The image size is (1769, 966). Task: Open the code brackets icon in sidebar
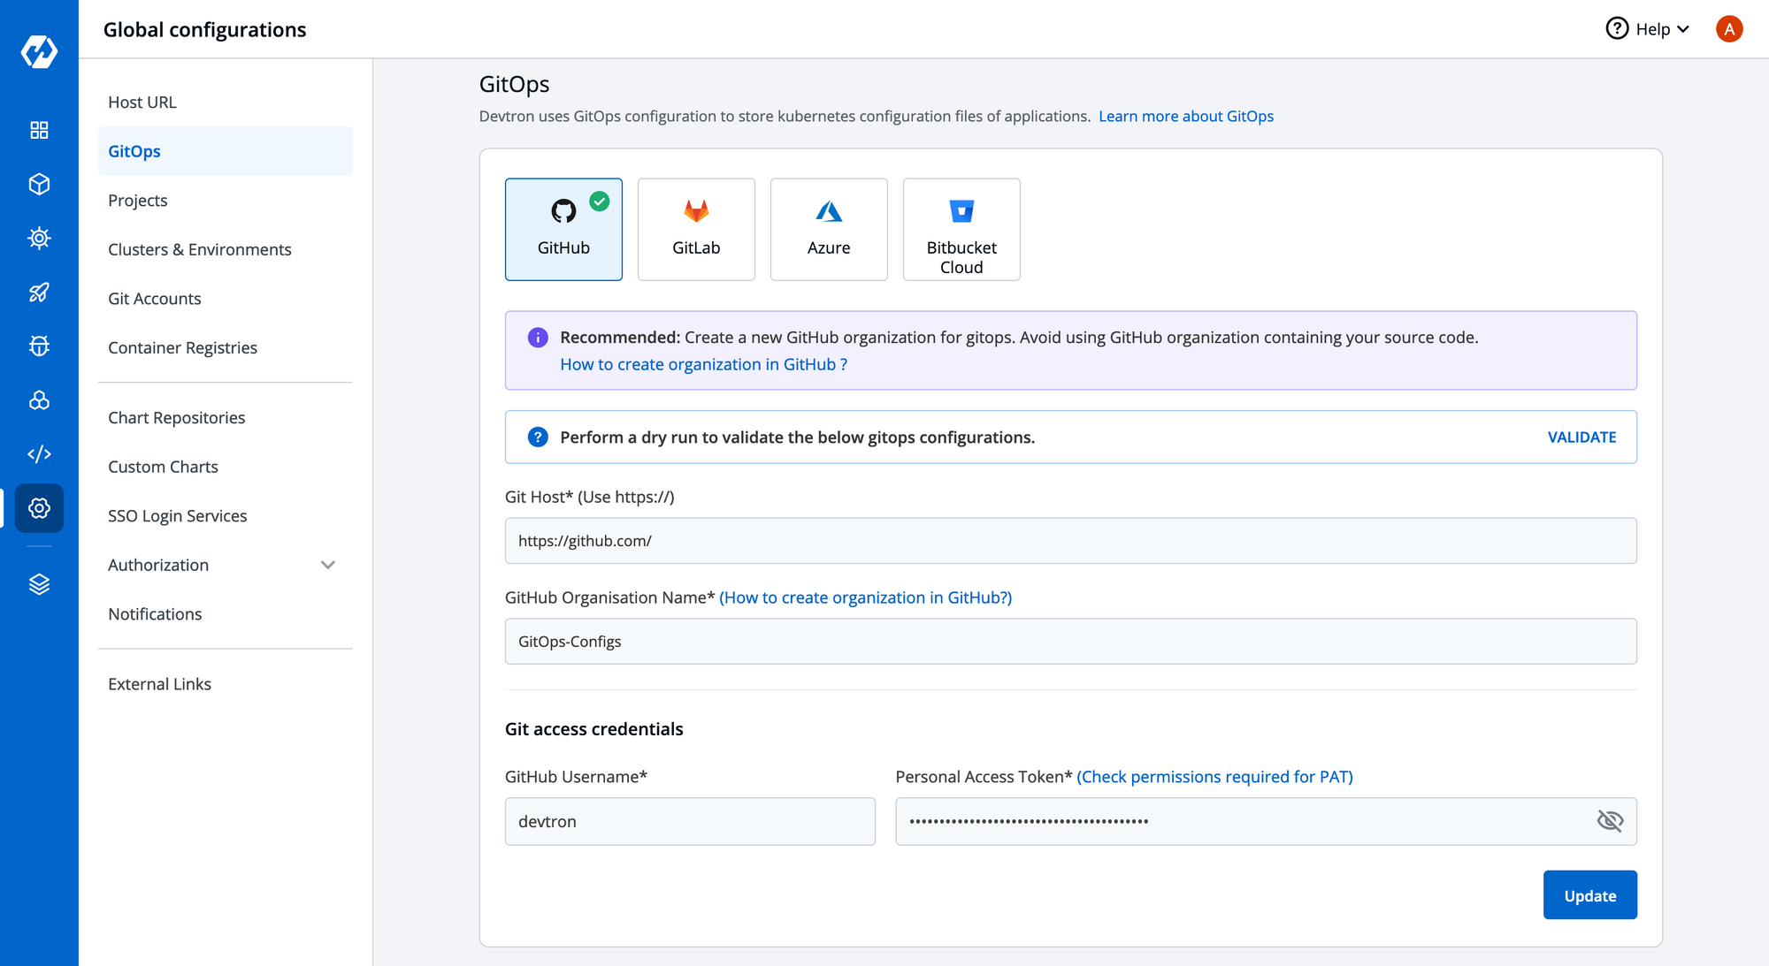(x=39, y=454)
